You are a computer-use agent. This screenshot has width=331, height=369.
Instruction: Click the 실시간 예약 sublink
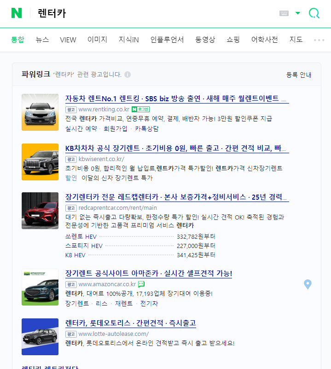(81, 128)
